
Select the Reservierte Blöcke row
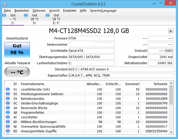pos(87,108)
